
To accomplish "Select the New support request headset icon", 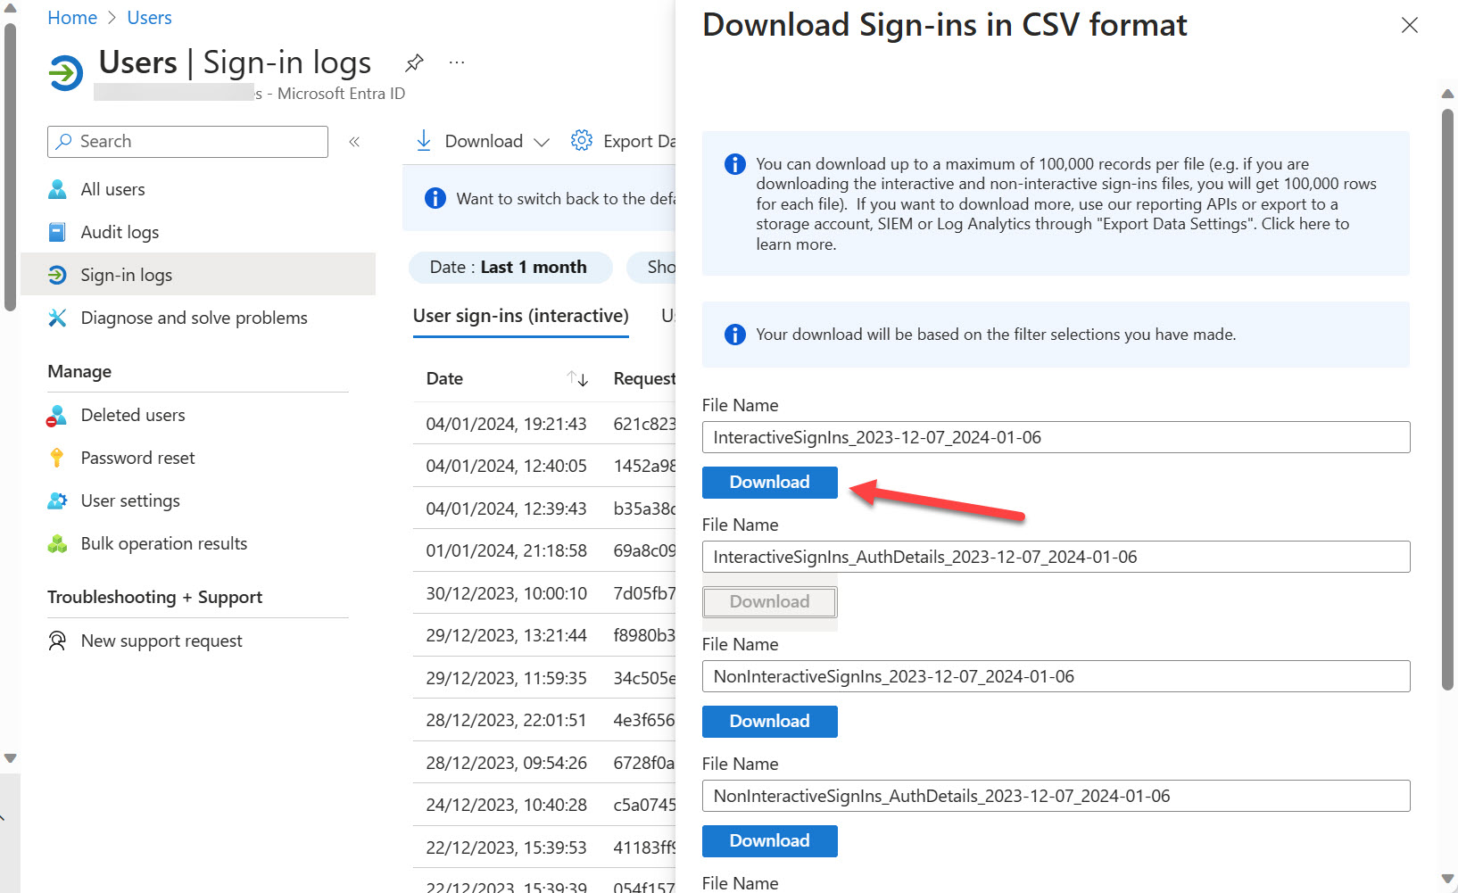I will point(57,641).
